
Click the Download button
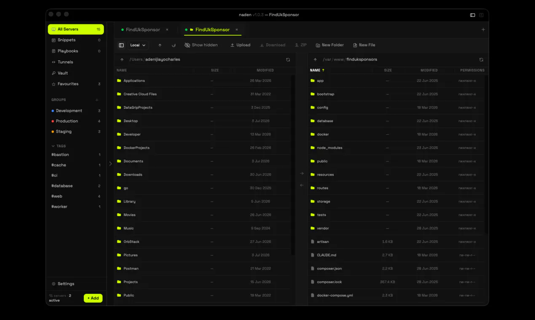click(x=273, y=45)
